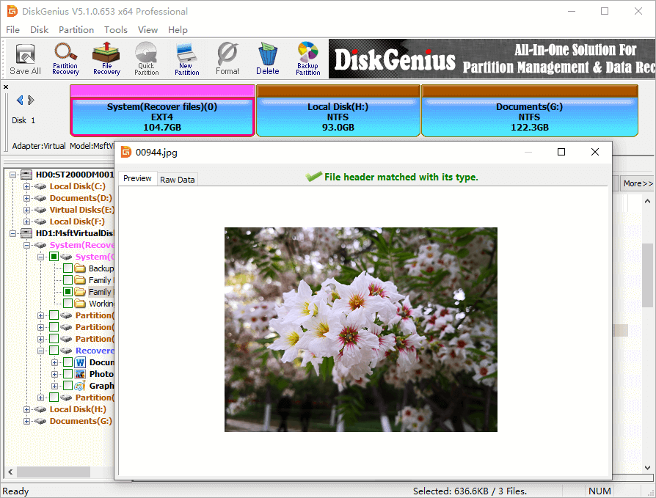The height and width of the screenshot is (498, 656).
Task: Click the Save All toolbar icon
Action: (25, 59)
